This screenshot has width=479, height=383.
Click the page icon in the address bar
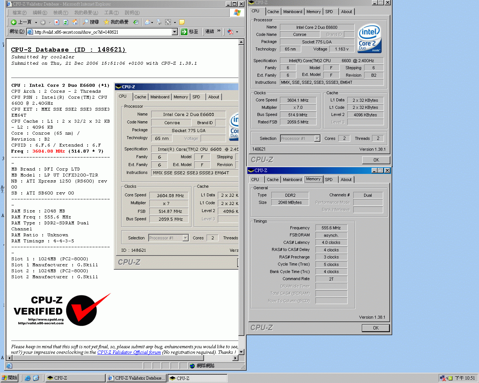point(30,32)
